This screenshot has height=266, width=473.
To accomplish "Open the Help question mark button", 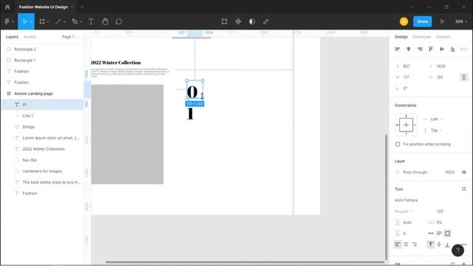I will pyautogui.click(x=457, y=250).
